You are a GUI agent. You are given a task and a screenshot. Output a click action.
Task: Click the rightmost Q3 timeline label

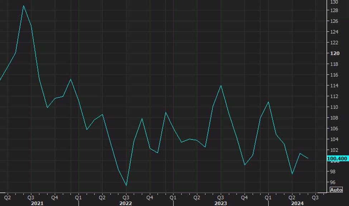(315, 197)
